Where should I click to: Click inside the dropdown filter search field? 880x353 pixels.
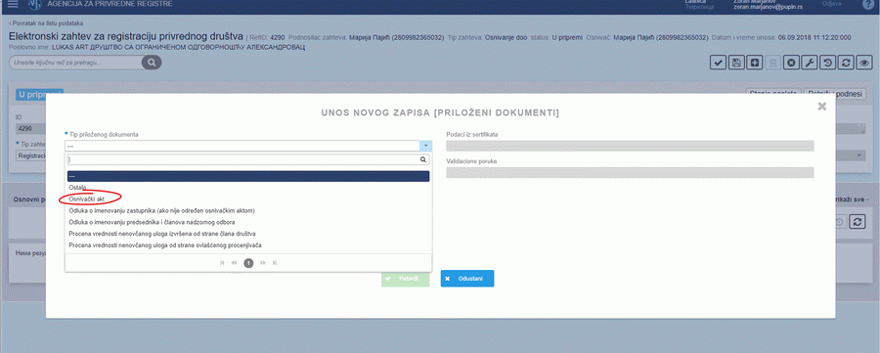(x=248, y=160)
